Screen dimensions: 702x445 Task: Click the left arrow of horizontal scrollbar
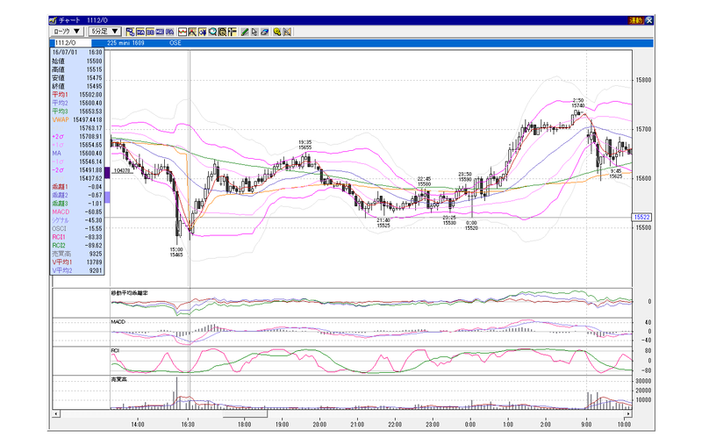[x=56, y=414]
